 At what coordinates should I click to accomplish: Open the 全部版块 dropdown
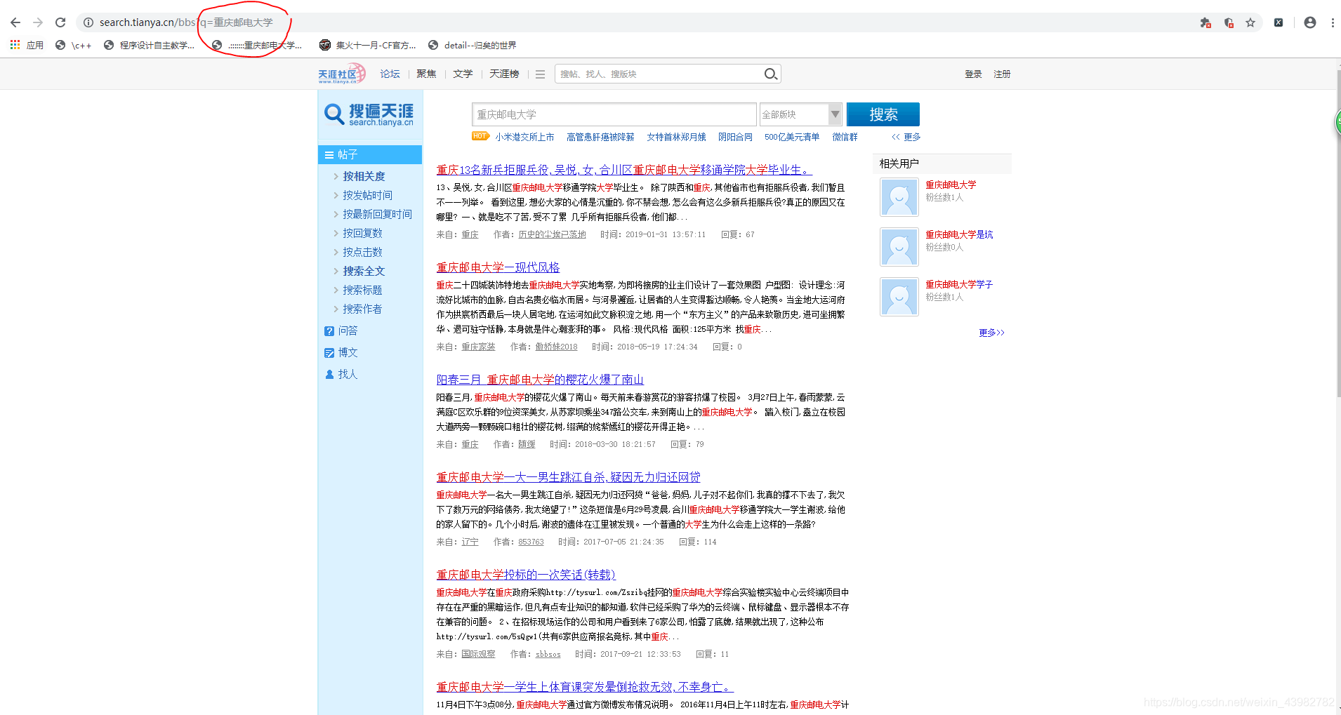pyautogui.click(x=801, y=114)
